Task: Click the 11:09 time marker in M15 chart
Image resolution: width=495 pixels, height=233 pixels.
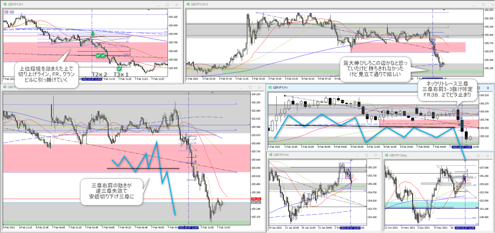Action: click(x=431, y=78)
